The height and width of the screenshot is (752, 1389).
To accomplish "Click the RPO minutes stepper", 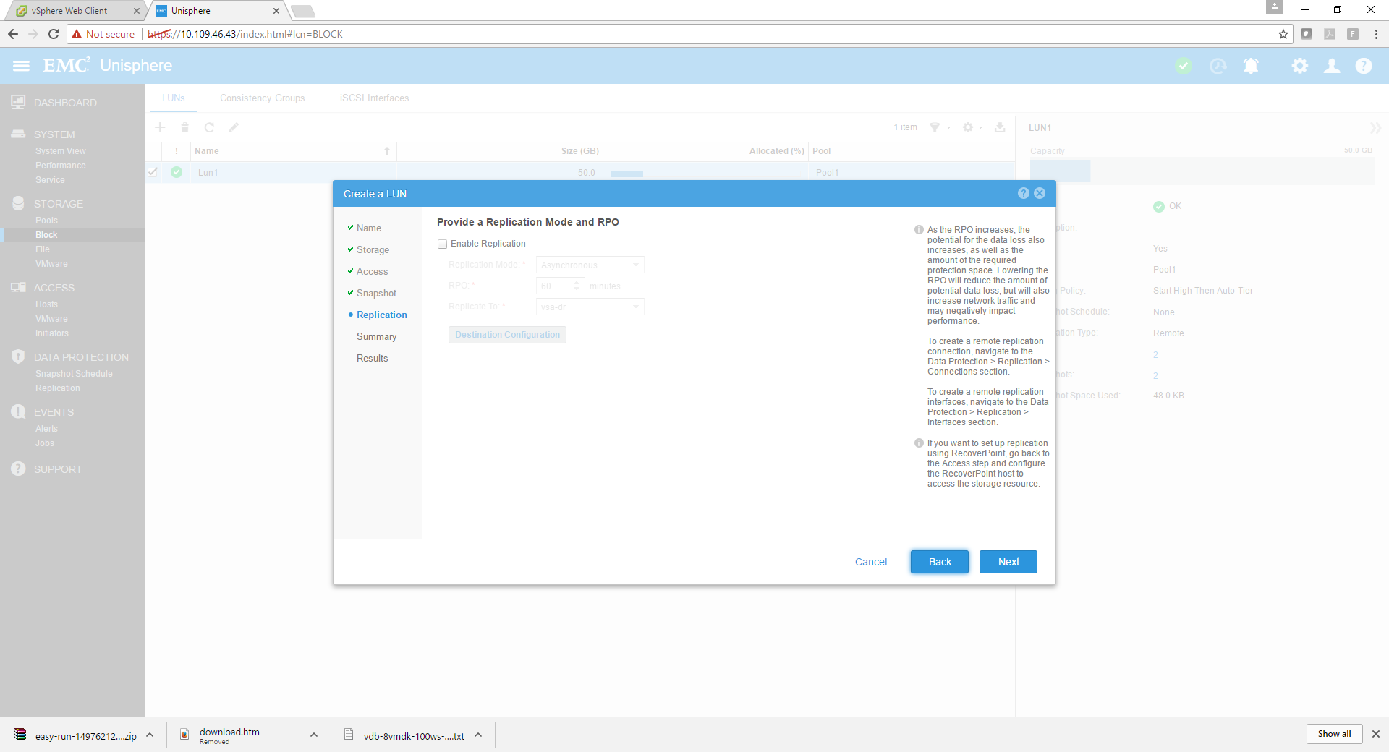I will (577, 286).
